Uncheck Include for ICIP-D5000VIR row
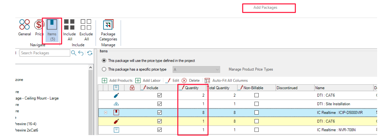 (x=159, y=113)
